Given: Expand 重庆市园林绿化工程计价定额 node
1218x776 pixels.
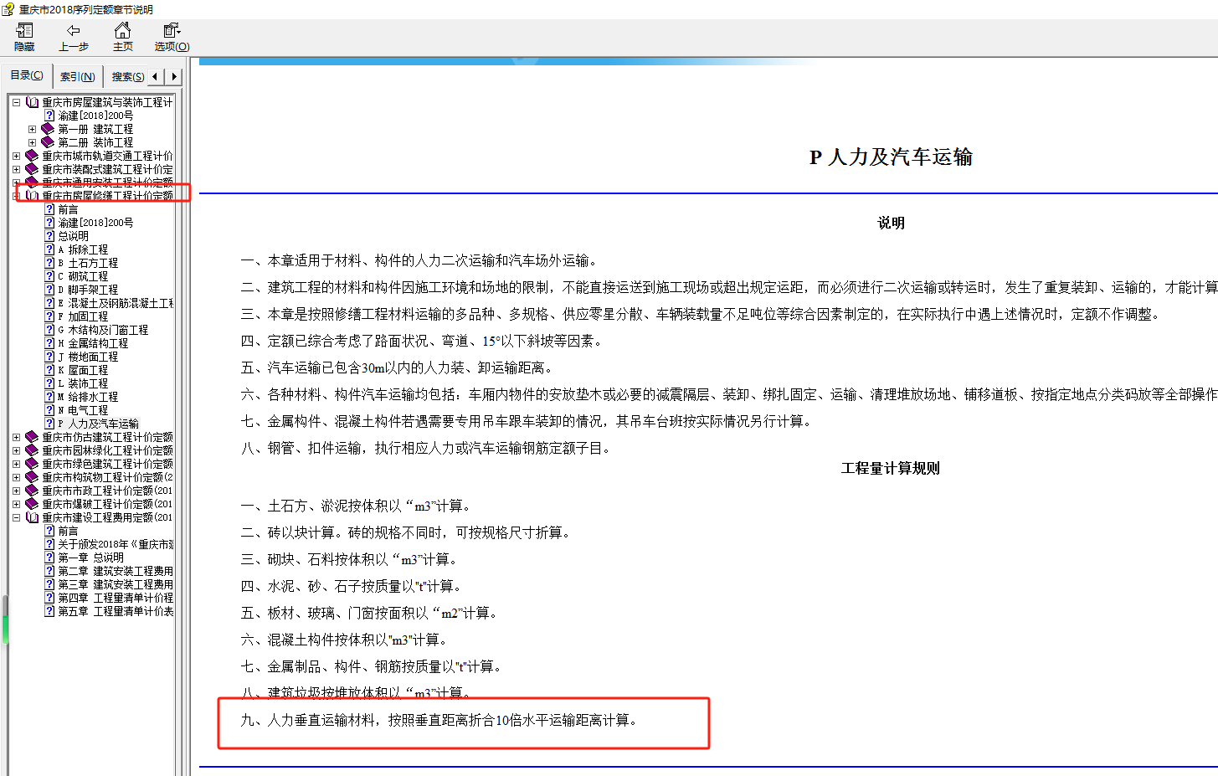Looking at the screenshot, I should 16,450.
